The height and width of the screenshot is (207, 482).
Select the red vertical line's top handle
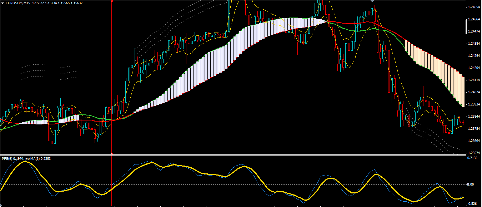click(112, 1)
